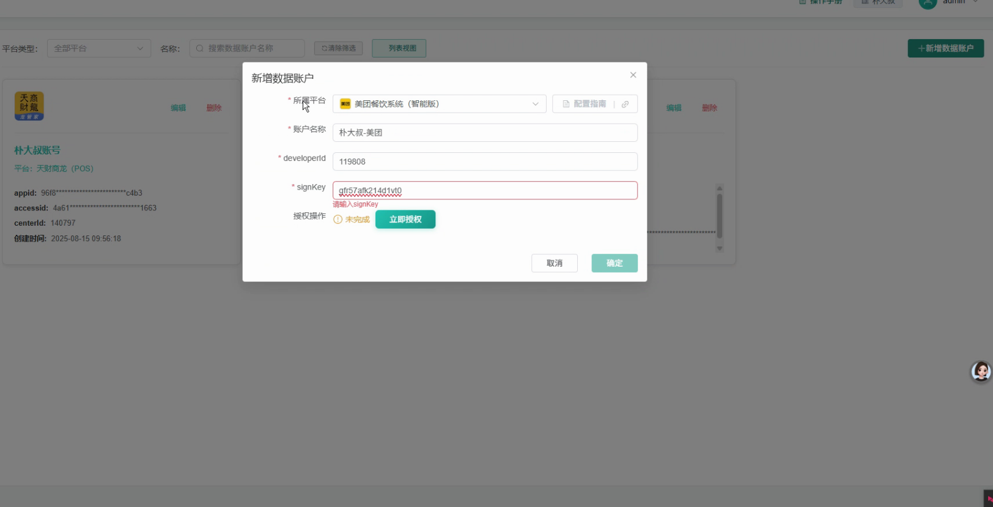
Task: Click the search icon in 名称 field
Action: coord(200,48)
